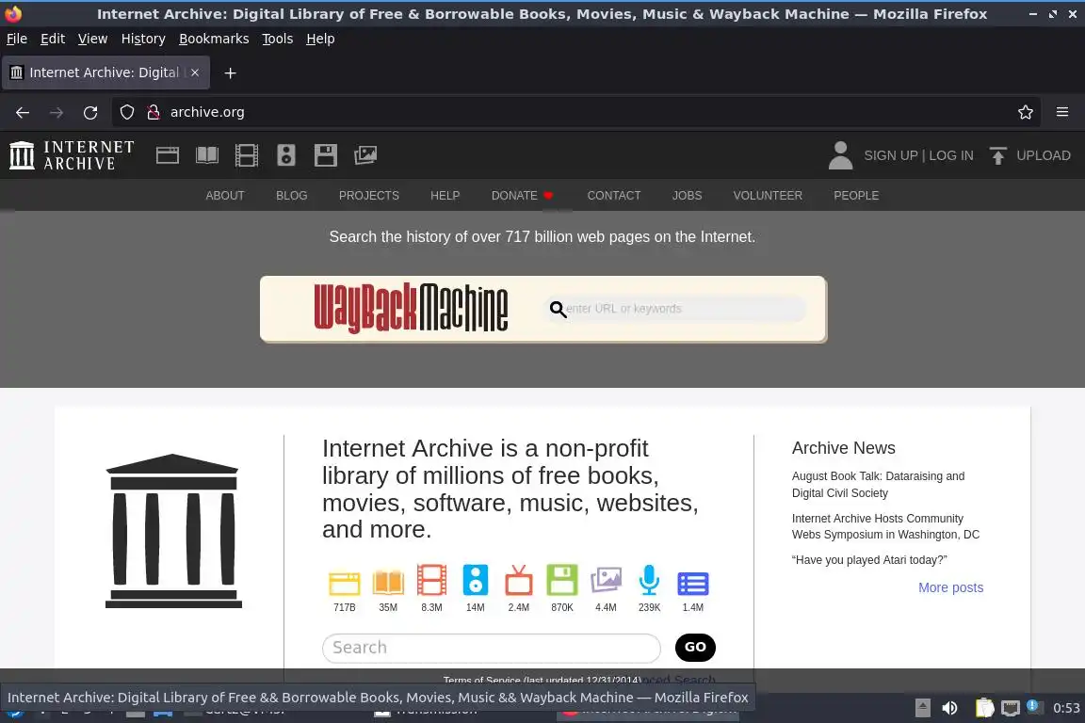Click the large Internet Archive building image

tap(173, 531)
